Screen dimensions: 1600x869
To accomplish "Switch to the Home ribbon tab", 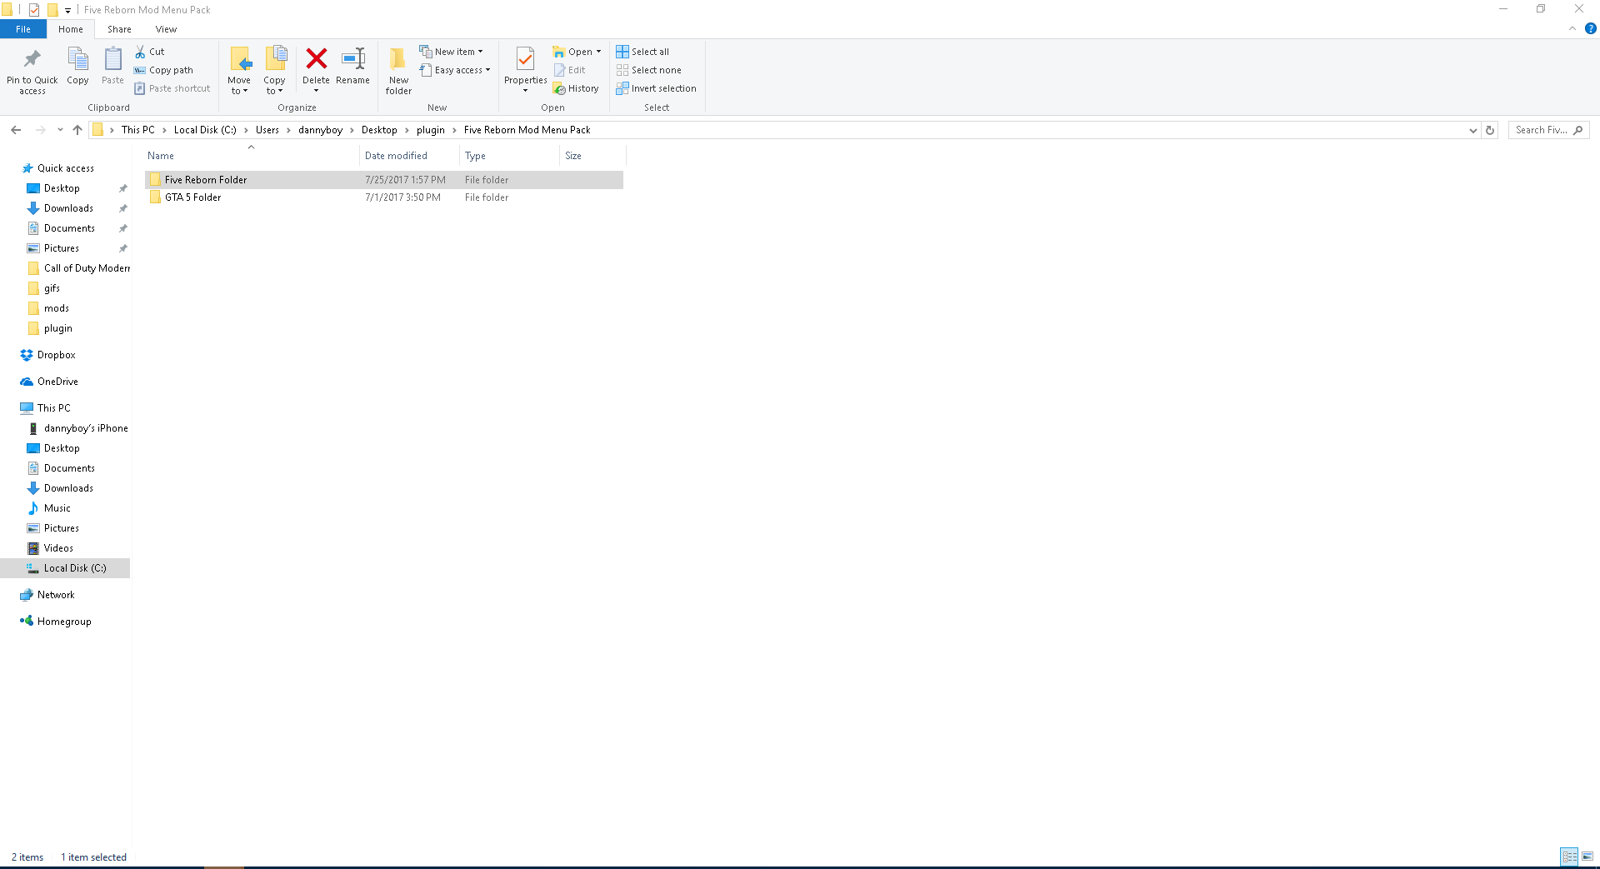I will (x=71, y=29).
